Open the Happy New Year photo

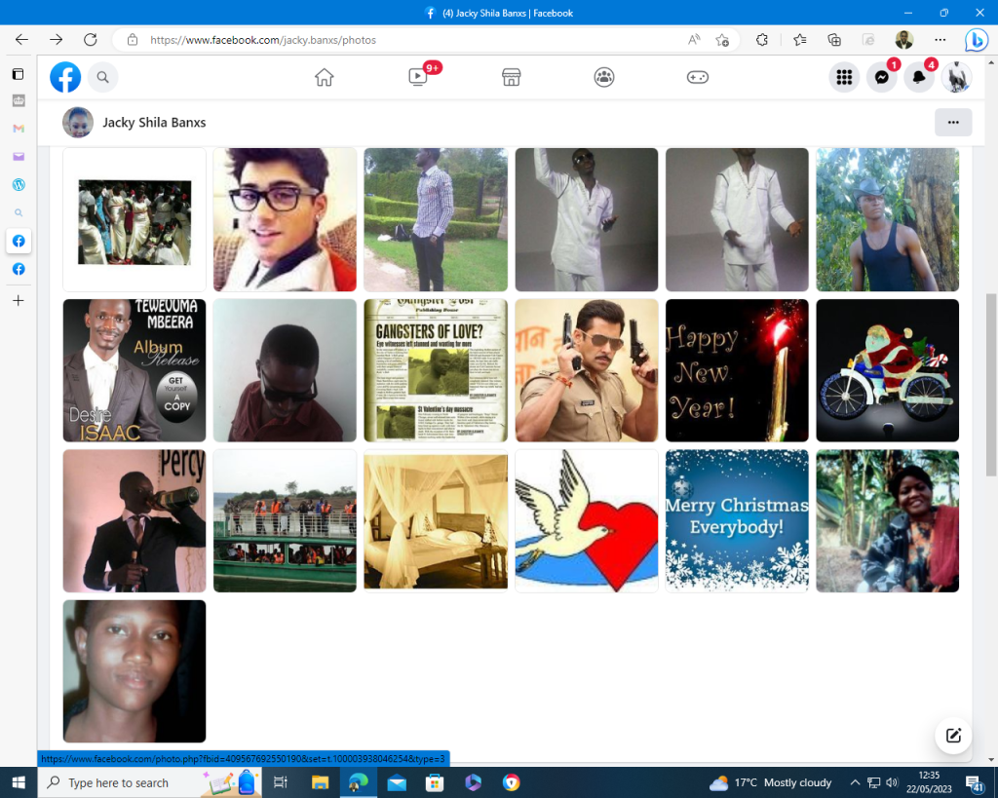tap(737, 370)
